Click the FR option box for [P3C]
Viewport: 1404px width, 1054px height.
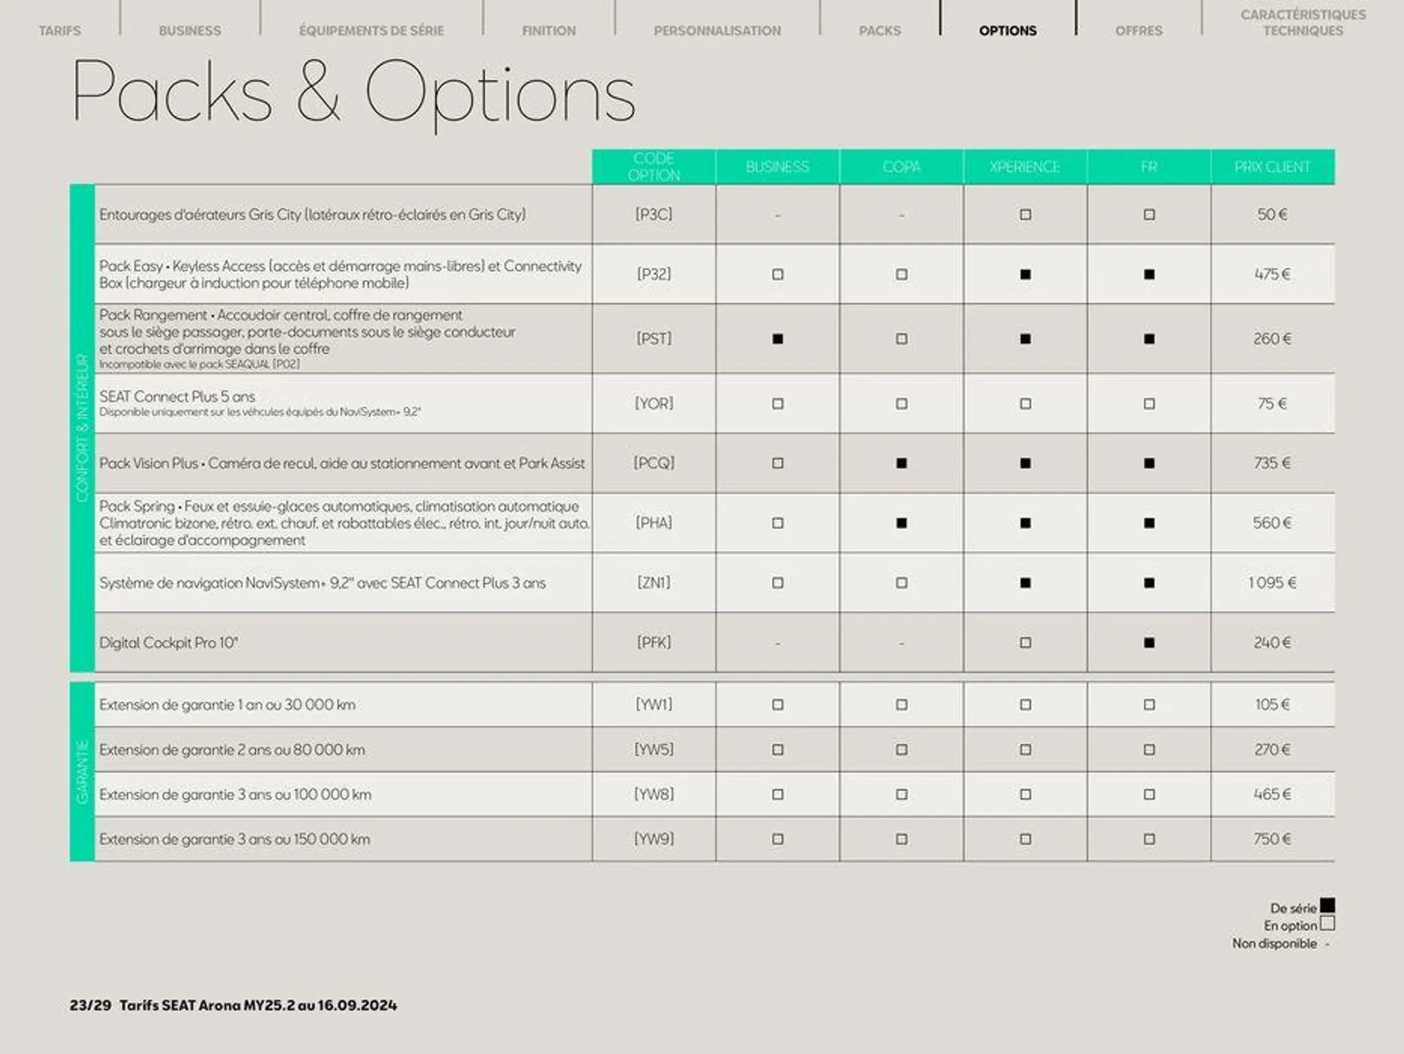pos(1150,215)
